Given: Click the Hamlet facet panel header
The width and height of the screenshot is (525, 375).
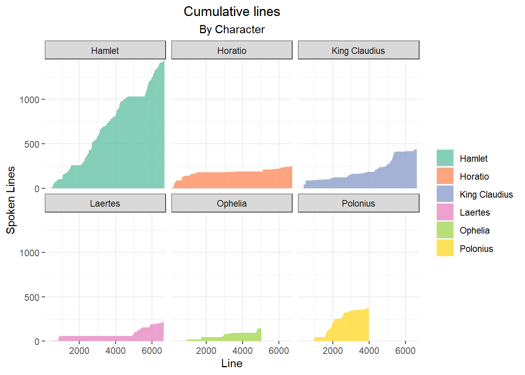Looking at the screenshot, I should coord(105,50).
